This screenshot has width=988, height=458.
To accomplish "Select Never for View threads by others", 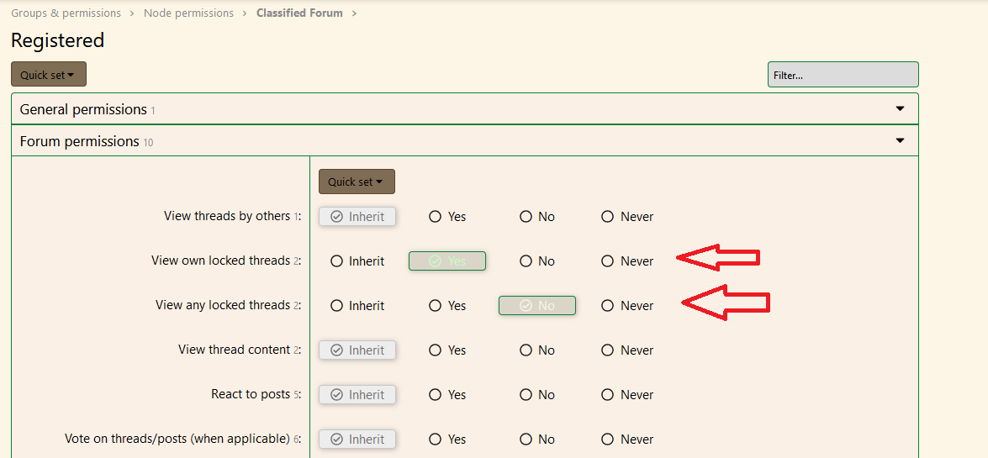I will [x=627, y=216].
